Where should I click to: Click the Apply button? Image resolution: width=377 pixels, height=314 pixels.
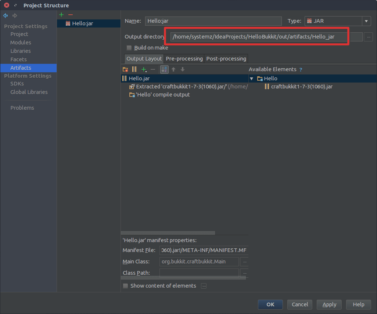(329, 304)
